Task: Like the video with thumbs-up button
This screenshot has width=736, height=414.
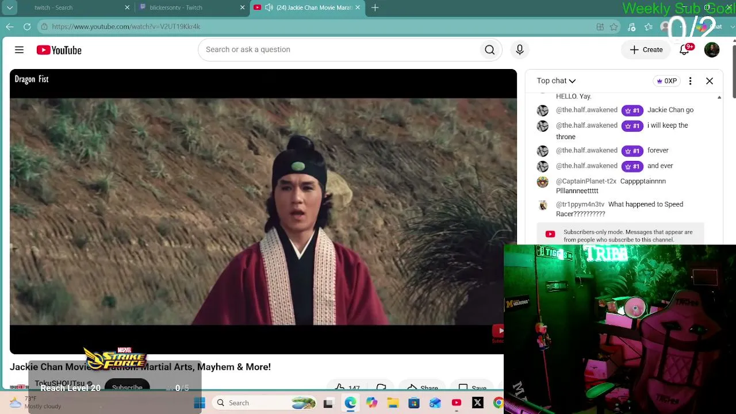Action: click(x=347, y=388)
